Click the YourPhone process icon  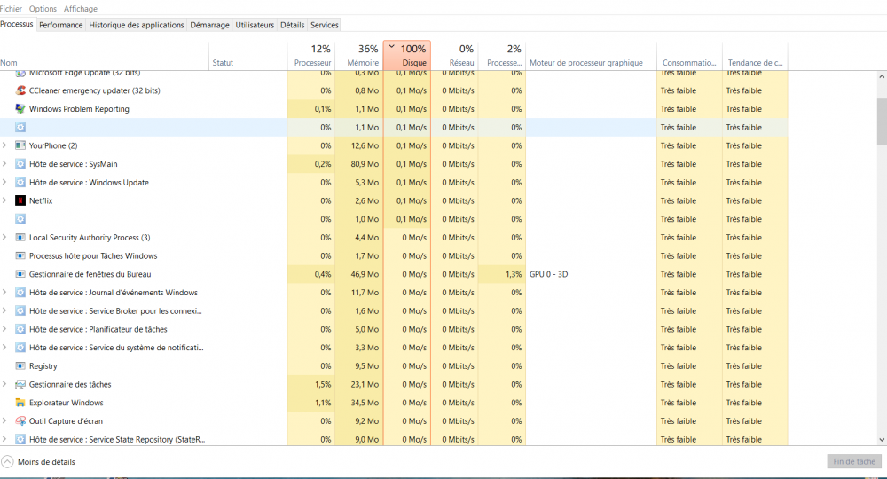(20, 145)
